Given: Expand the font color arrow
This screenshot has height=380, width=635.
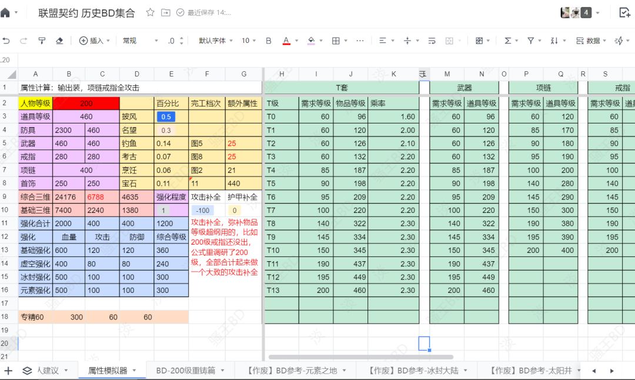Looking at the screenshot, I should [x=296, y=41].
